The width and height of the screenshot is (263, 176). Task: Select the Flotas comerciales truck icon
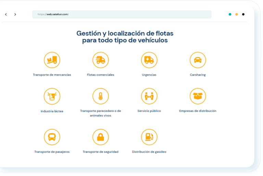coord(101,60)
